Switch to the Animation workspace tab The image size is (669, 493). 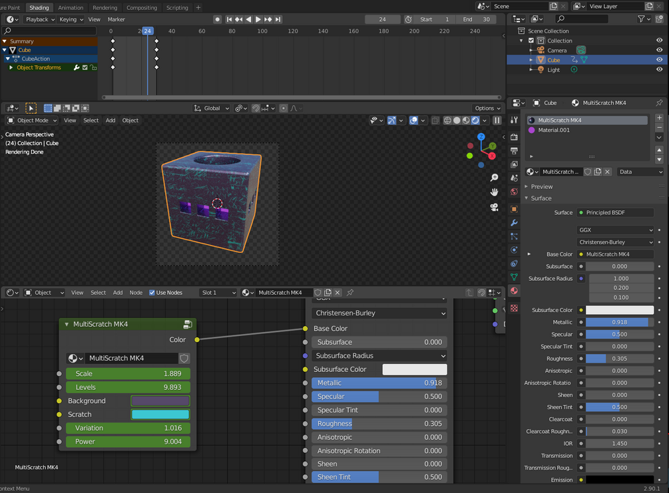click(x=71, y=8)
